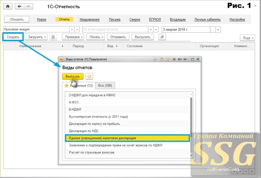Select Заявление о подтверждении права на зачет авансов
This screenshot has height=178, width=261.
[x=128, y=145]
